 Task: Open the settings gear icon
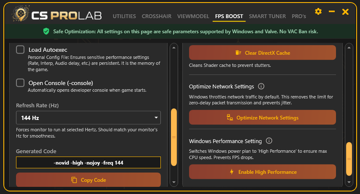[318, 11]
